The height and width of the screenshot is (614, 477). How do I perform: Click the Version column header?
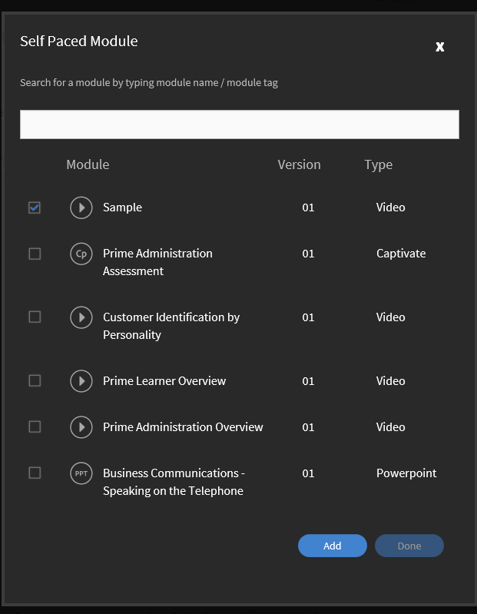(300, 164)
